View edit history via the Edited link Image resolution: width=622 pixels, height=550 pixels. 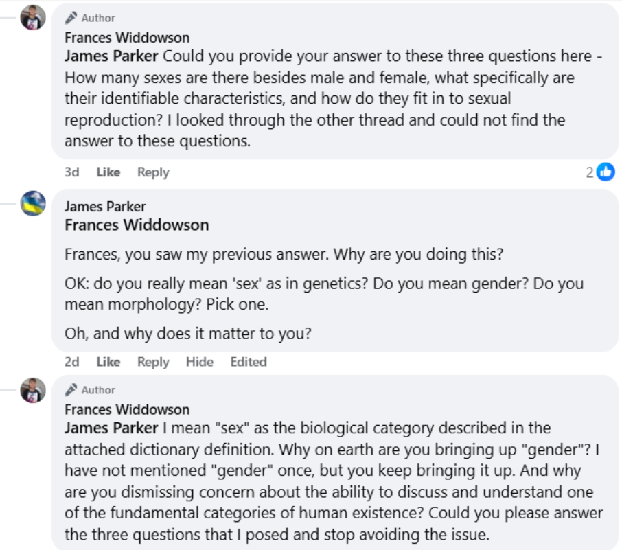(248, 362)
